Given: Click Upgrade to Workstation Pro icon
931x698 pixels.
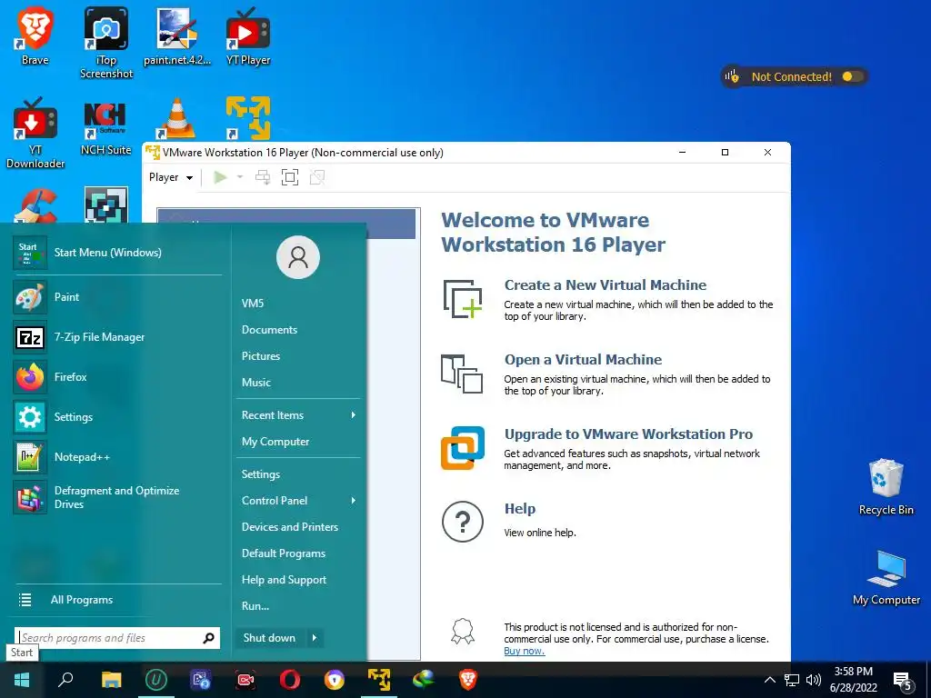Looking at the screenshot, I should tap(463, 448).
